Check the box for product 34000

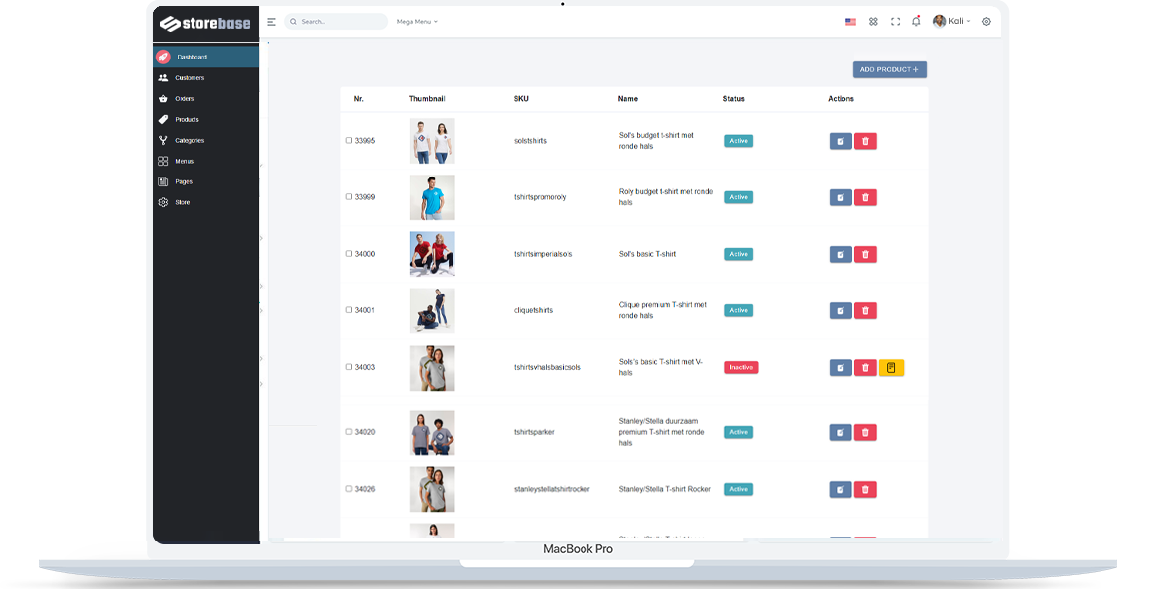(348, 253)
